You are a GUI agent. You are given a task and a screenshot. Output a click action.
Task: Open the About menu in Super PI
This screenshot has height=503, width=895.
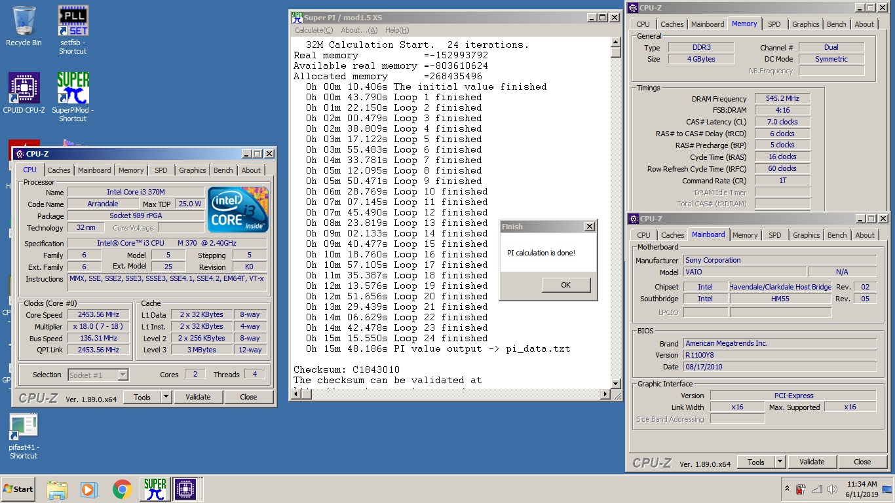(359, 30)
